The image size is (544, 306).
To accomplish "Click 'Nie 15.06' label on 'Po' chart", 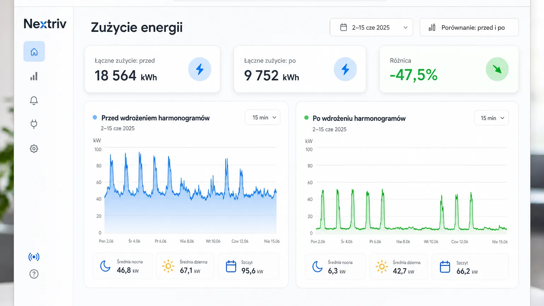I will pyautogui.click(x=500, y=242).
